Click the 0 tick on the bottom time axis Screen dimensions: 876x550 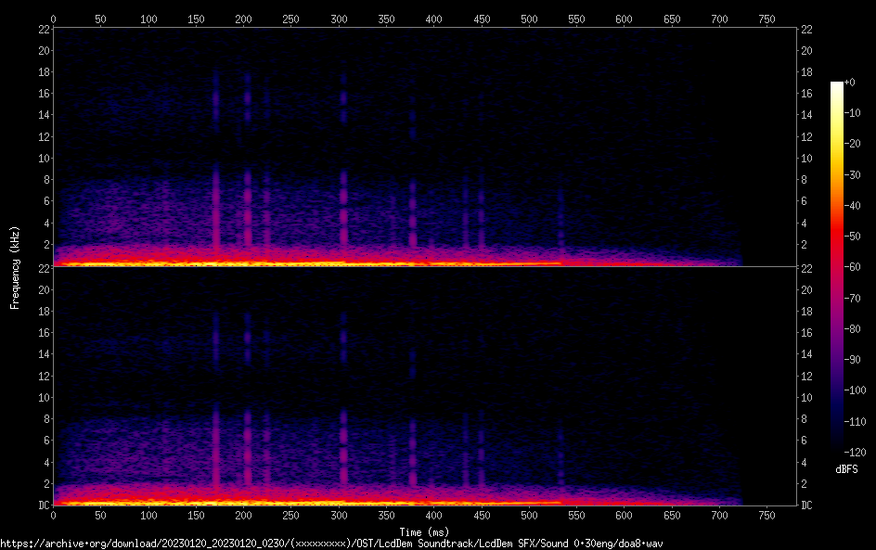(x=53, y=516)
